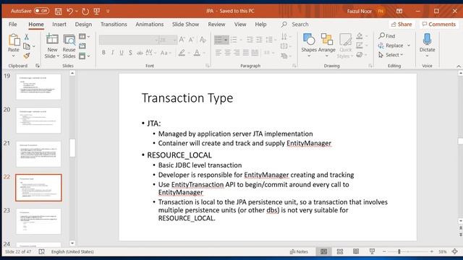
Task: Switch to the Insert tab
Action: coord(59,24)
